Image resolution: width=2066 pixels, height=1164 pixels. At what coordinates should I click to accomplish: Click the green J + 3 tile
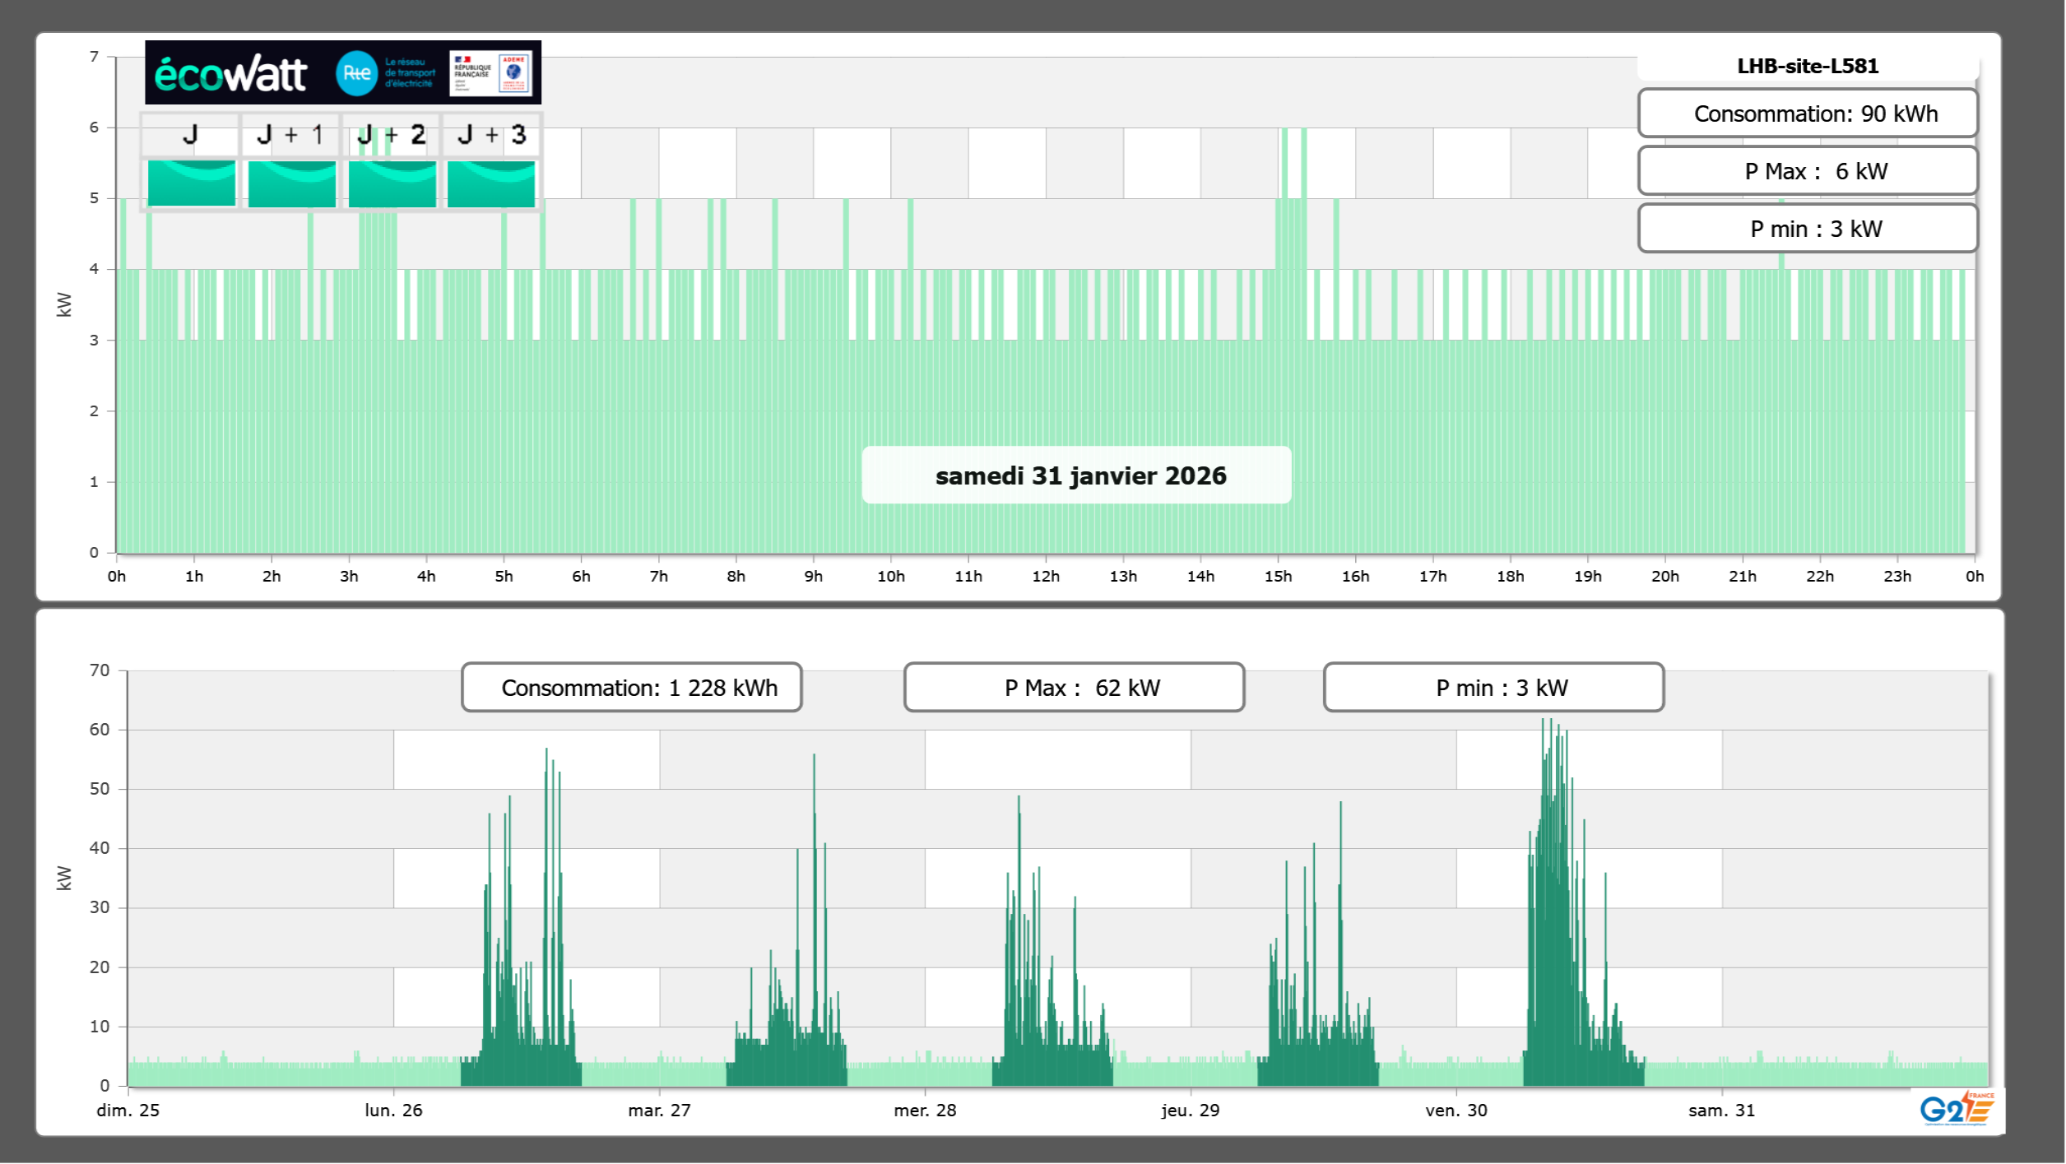pos(491,183)
